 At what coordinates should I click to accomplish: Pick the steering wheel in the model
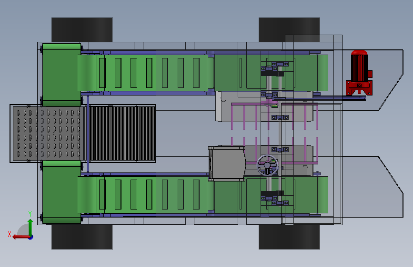pos(267,165)
